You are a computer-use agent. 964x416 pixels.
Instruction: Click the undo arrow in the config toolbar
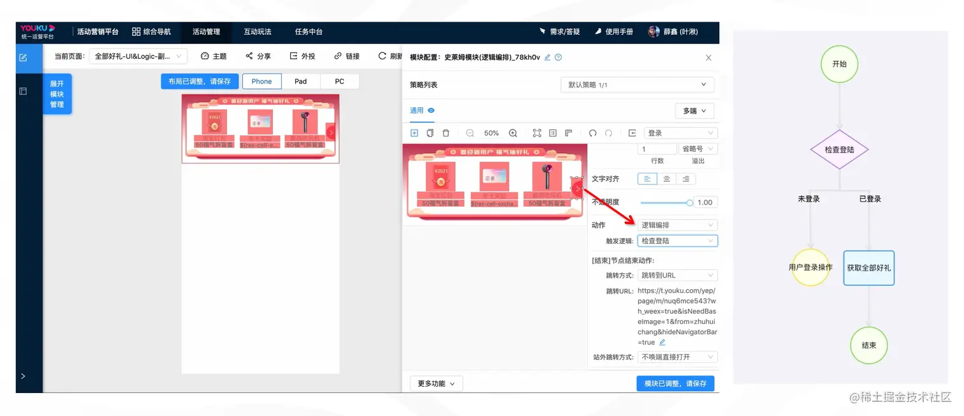point(593,133)
